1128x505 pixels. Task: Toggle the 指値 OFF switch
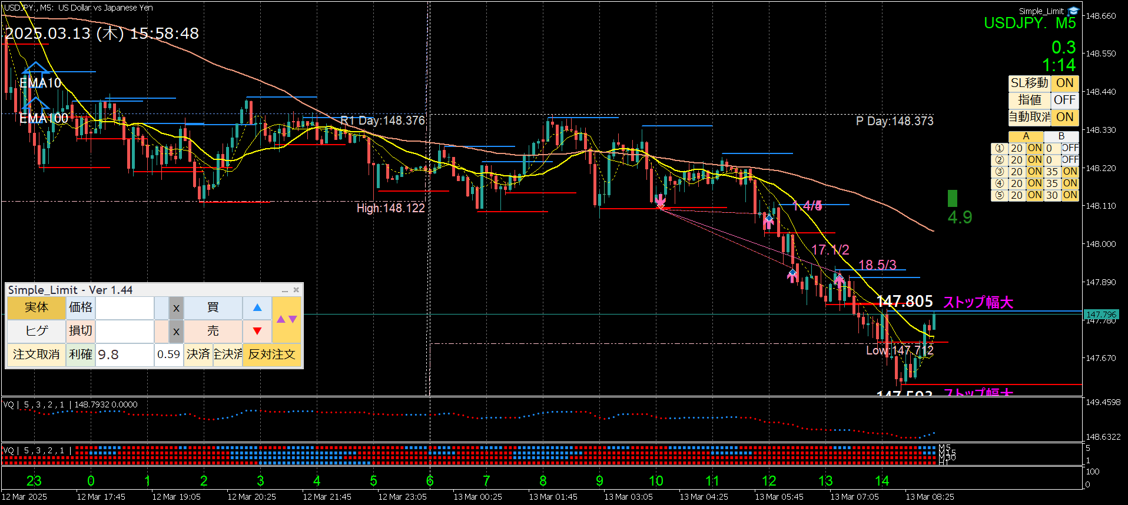tap(1064, 100)
